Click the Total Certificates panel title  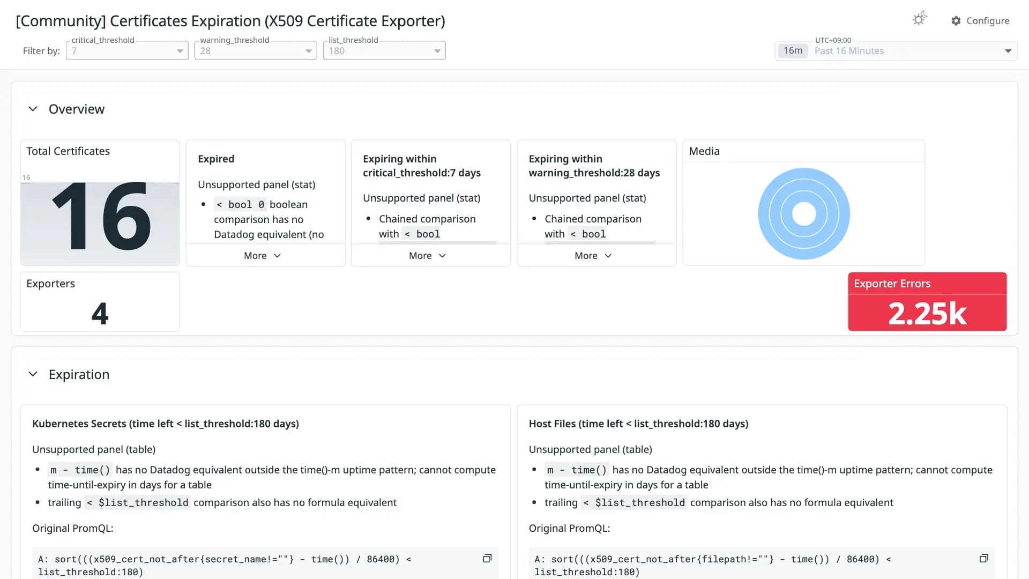pos(68,151)
